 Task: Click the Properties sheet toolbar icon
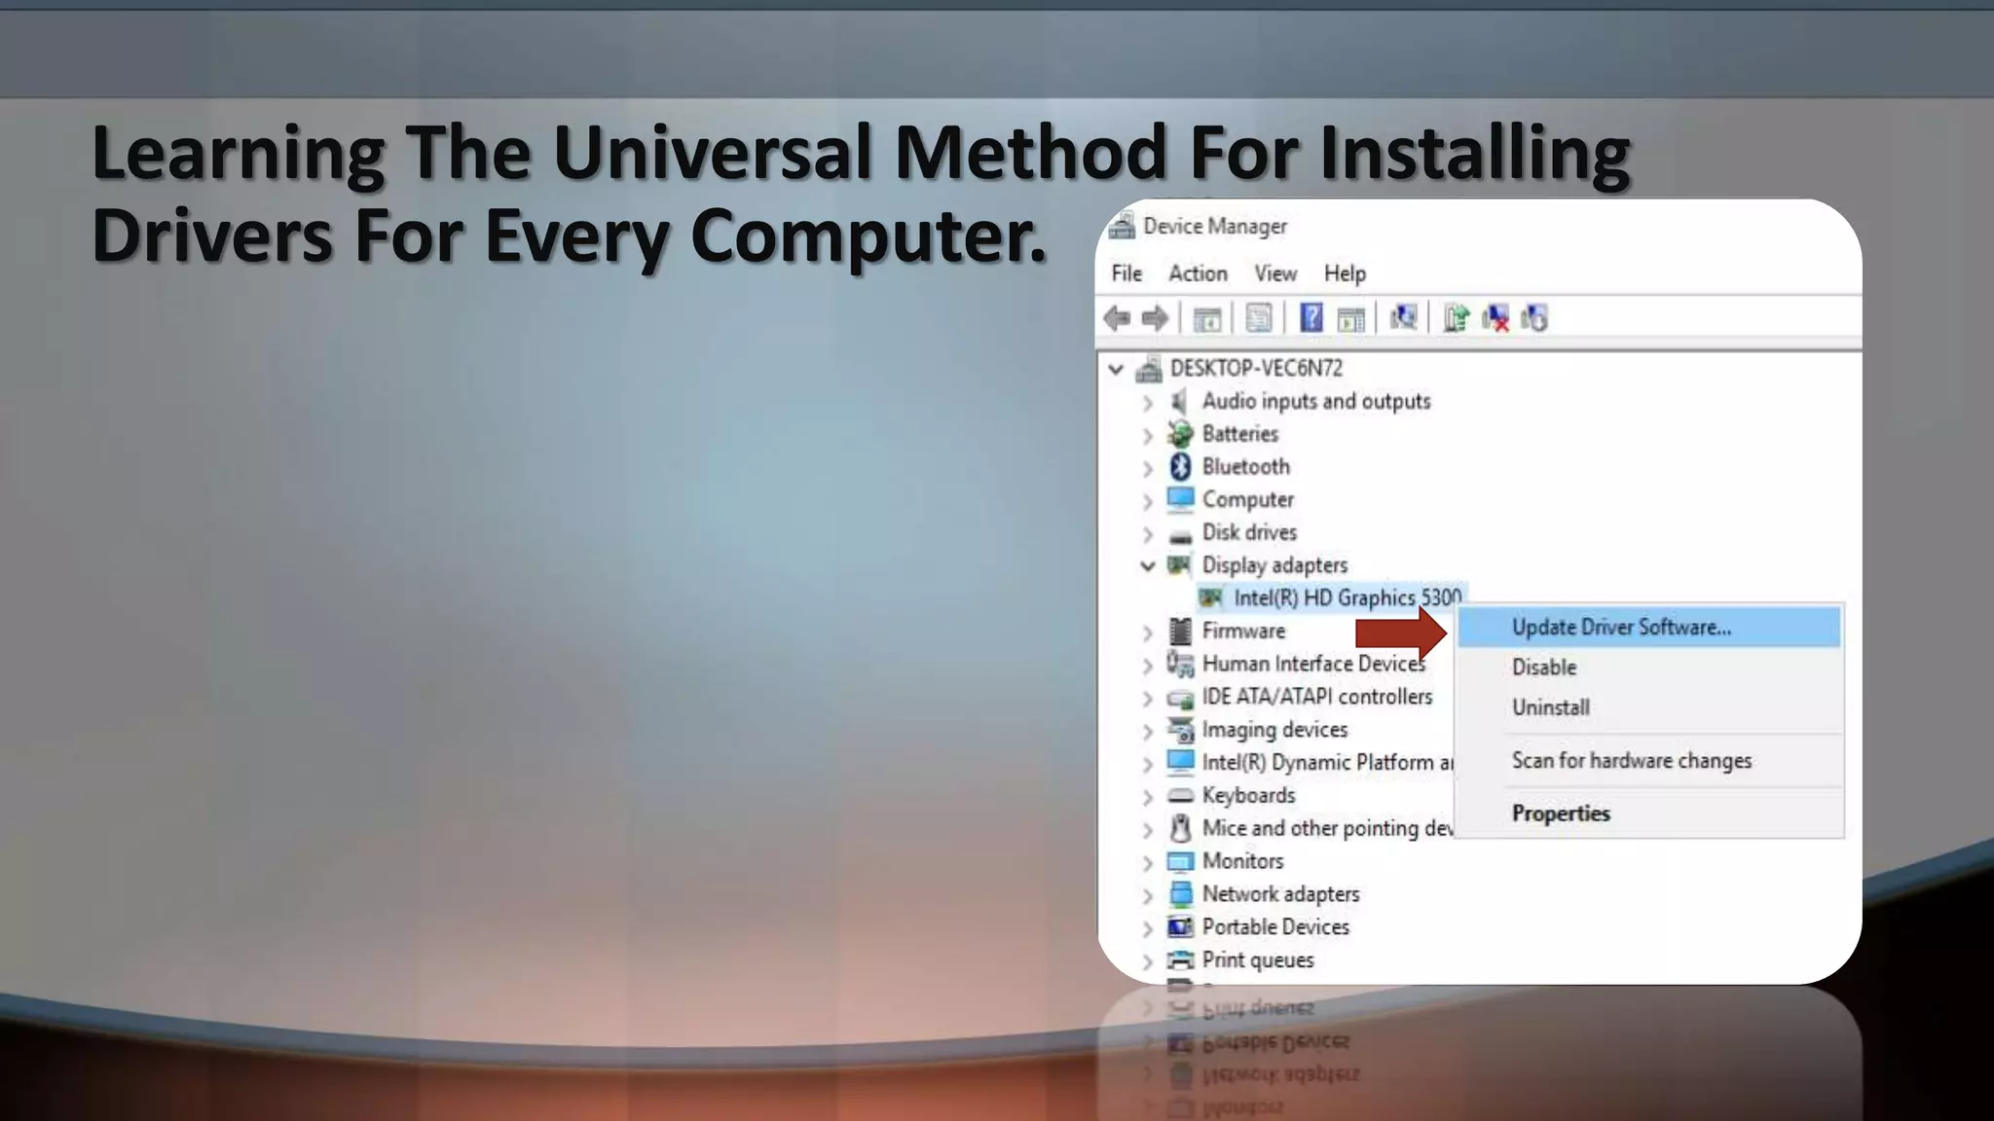point(1259,318)
